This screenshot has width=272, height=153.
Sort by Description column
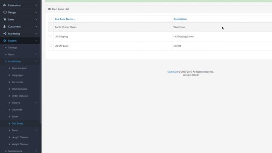[x=180, y=19]
